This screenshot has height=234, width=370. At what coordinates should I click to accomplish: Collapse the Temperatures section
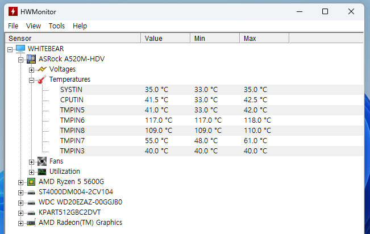coord(31,80)
